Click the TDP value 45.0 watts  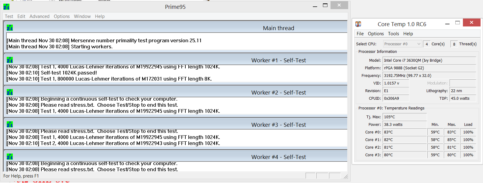[463, 98]
